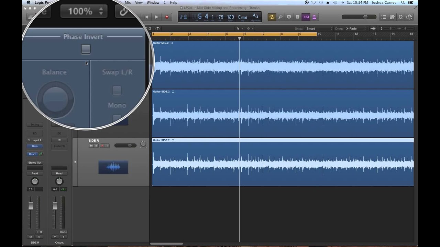
Task: Toggle Replace mode X button
Action: point(289,17)
